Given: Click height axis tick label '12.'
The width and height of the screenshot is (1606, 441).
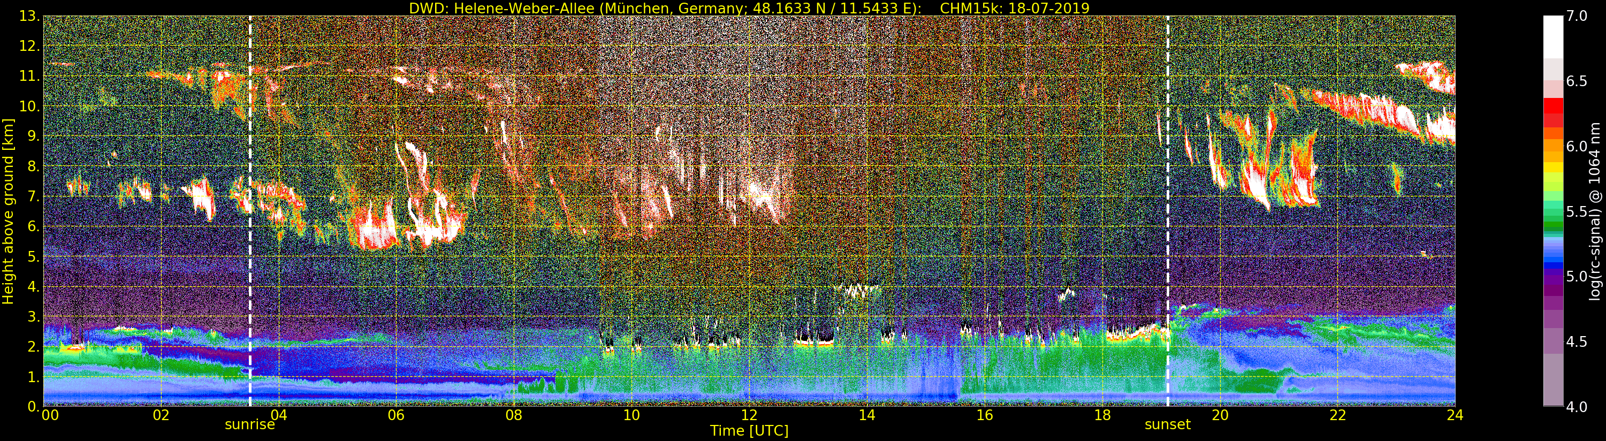Looking at the screenshot, I should (29, 46).
